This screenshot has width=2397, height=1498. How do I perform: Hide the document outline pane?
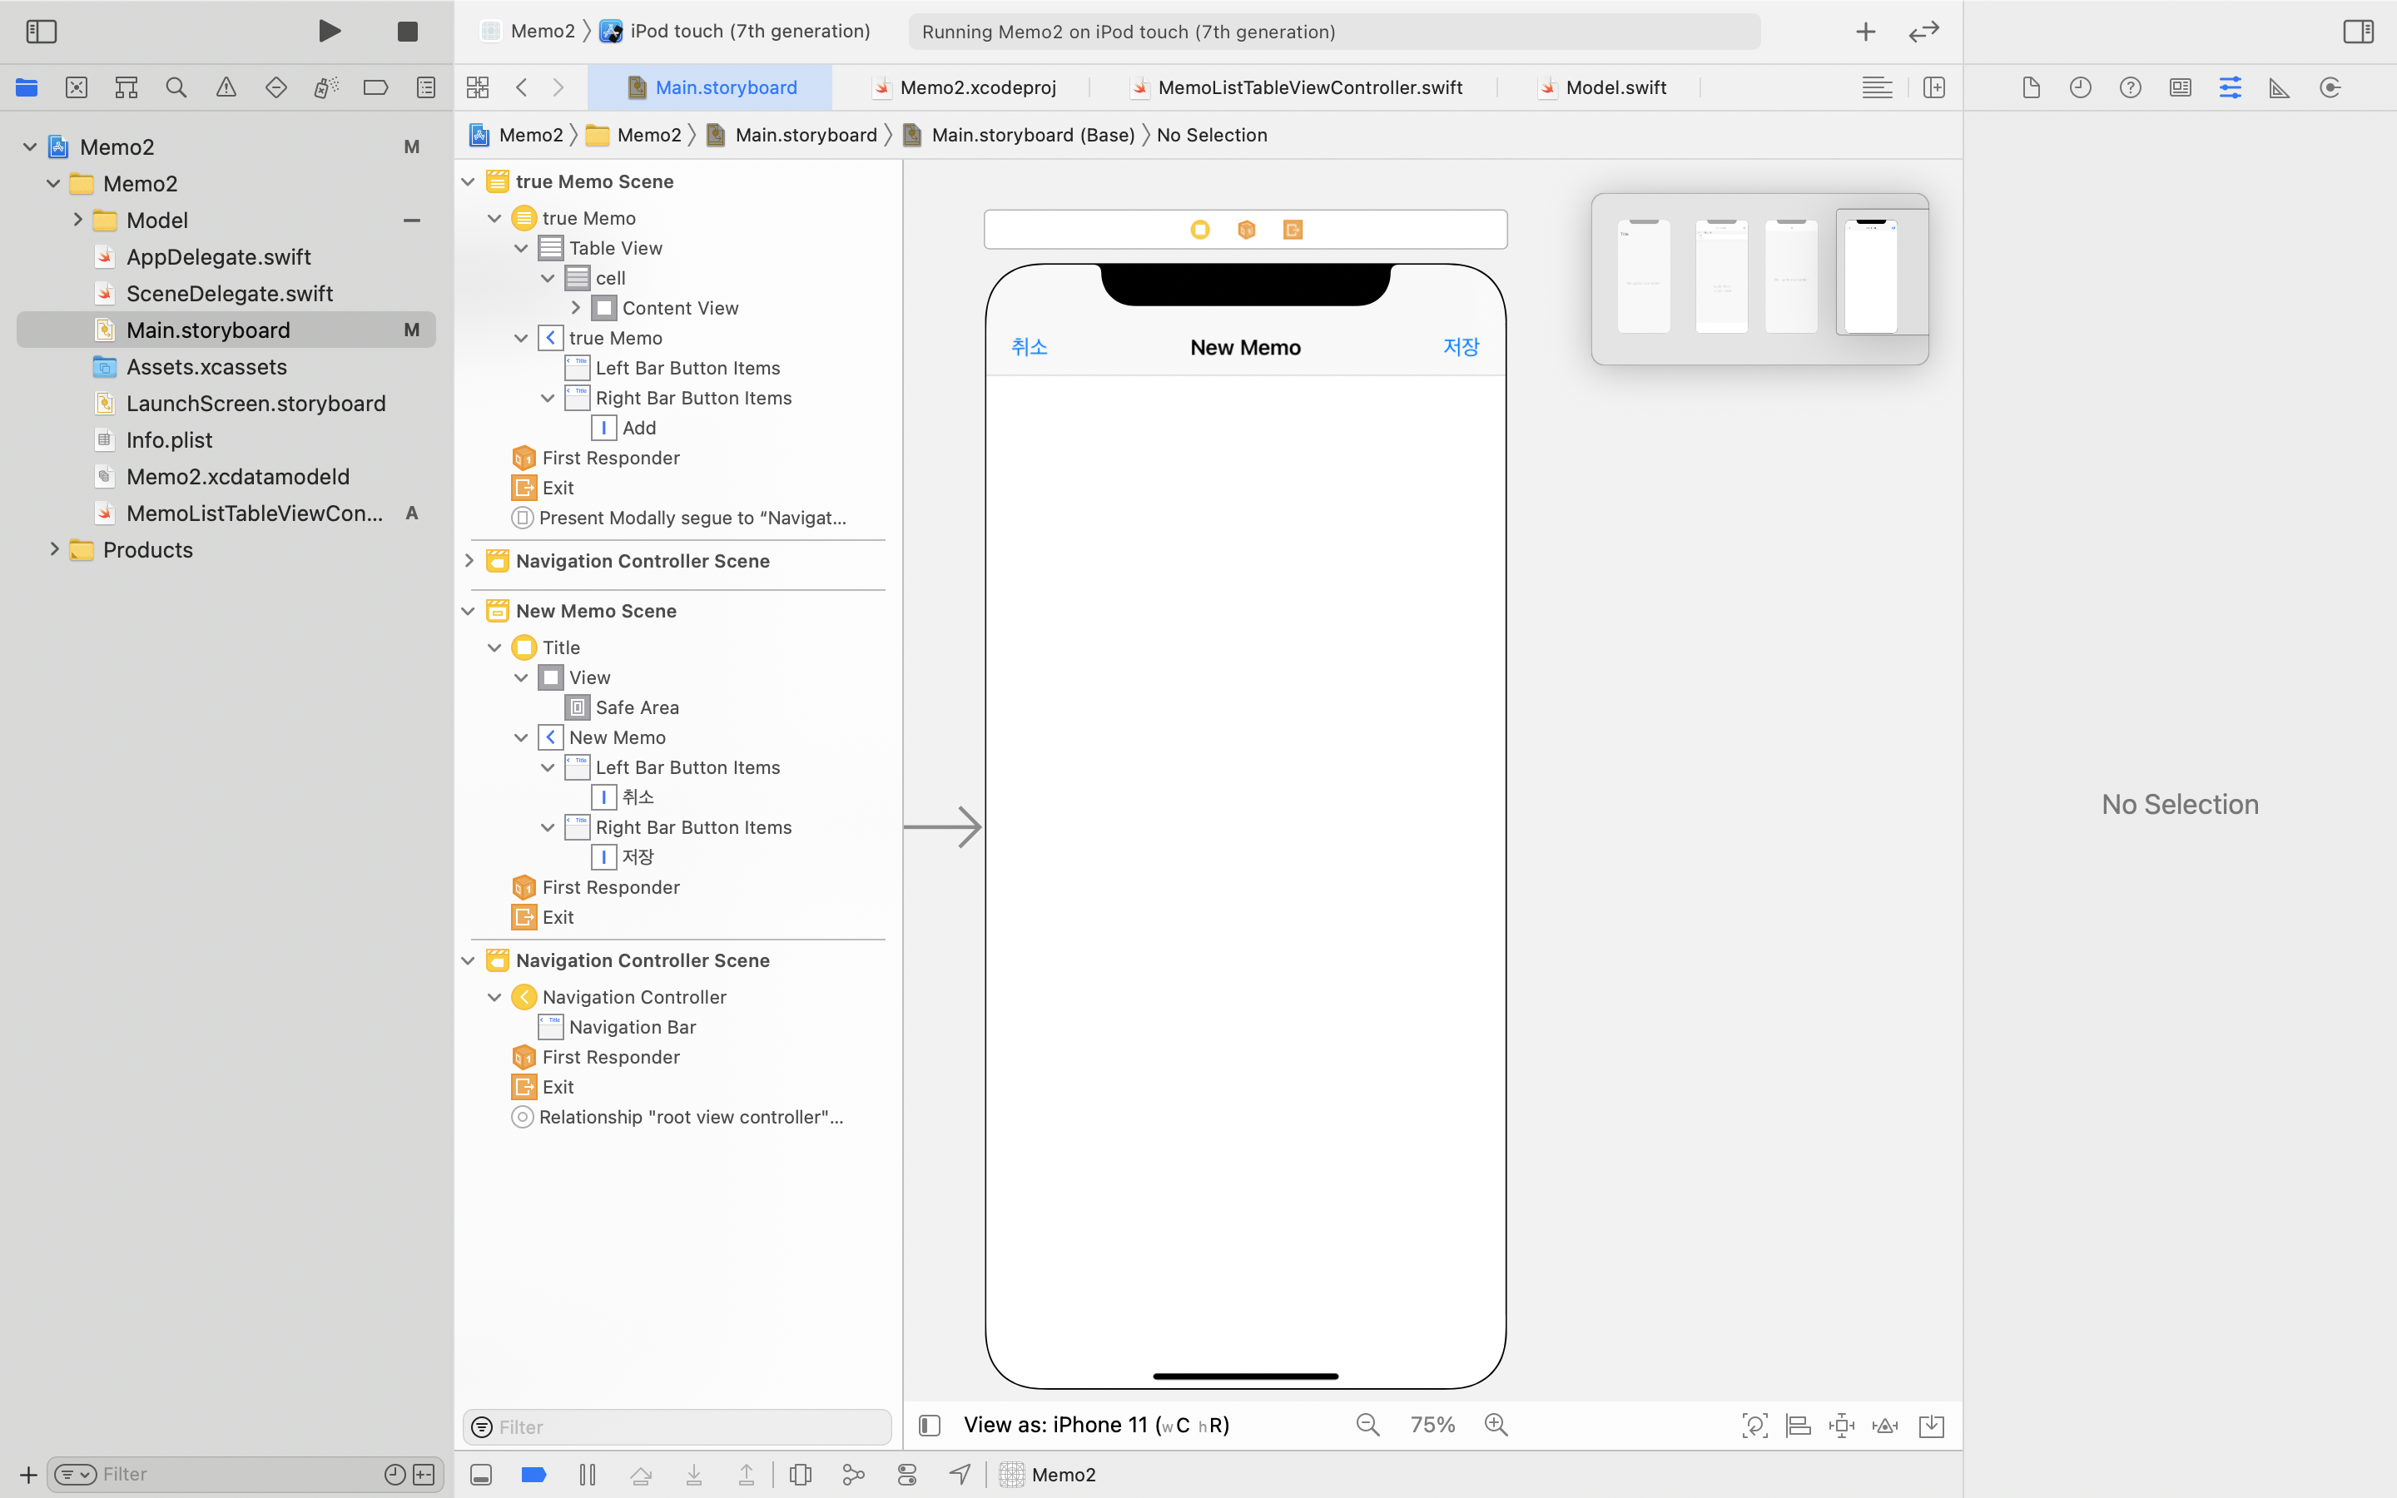pyautogui.click(x=929, y=1425)
